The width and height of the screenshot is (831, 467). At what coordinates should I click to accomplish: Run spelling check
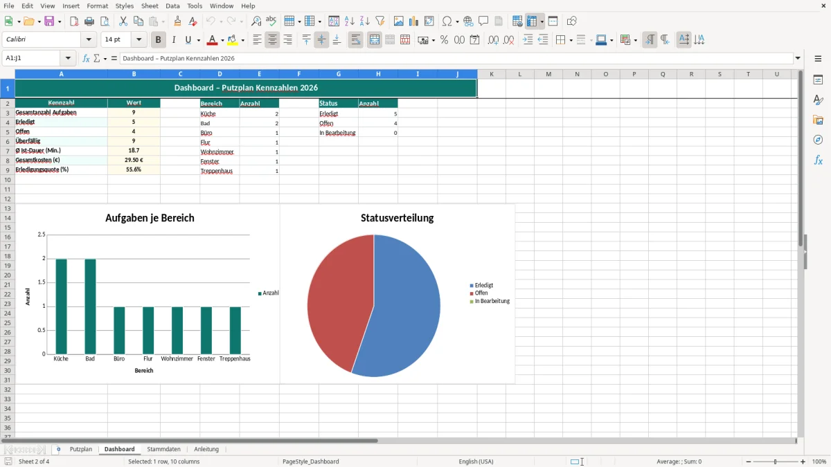pyautogui.click(x=271, y=21)
